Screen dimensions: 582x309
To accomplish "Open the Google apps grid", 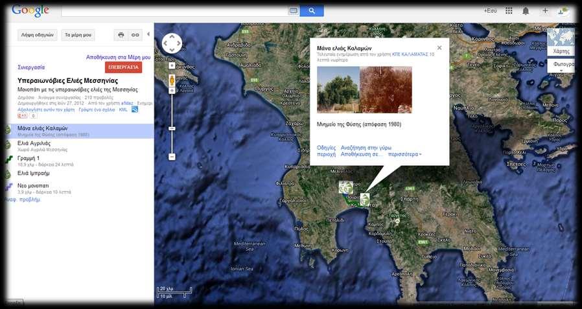I will coord(509,11).
